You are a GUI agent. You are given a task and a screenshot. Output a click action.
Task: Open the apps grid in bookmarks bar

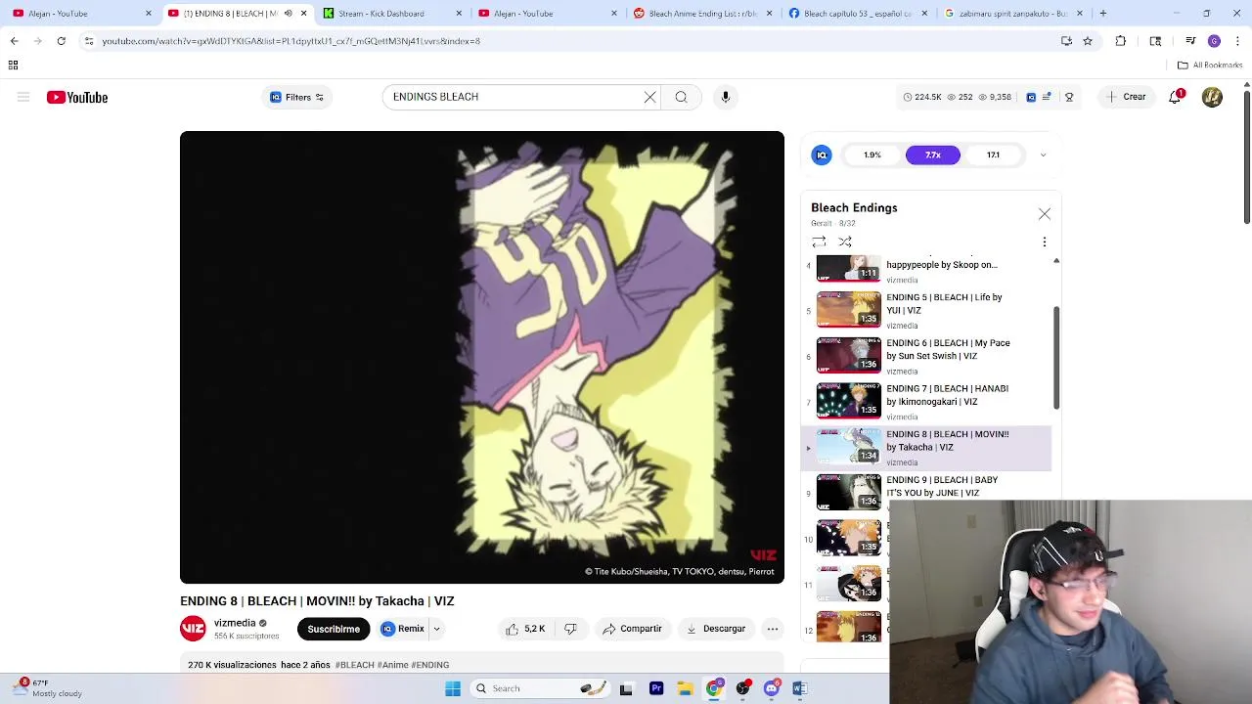coord(13,66)
